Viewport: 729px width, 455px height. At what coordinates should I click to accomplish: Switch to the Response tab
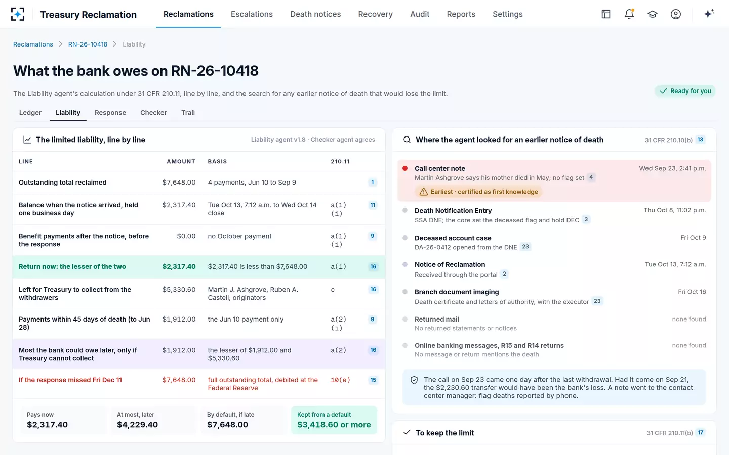coord(110,113)
